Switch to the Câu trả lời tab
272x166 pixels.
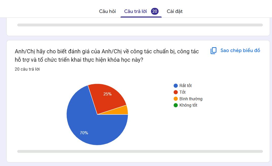135,11
